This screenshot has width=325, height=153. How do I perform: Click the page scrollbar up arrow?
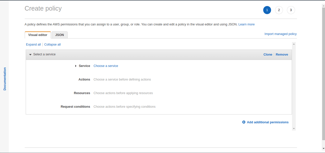point(323,6)
